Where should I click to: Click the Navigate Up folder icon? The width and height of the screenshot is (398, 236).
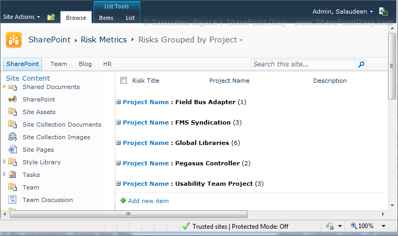coord(51,17)
